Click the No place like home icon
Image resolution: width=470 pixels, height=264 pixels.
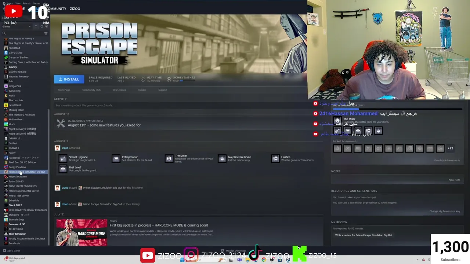coord(222,158)
